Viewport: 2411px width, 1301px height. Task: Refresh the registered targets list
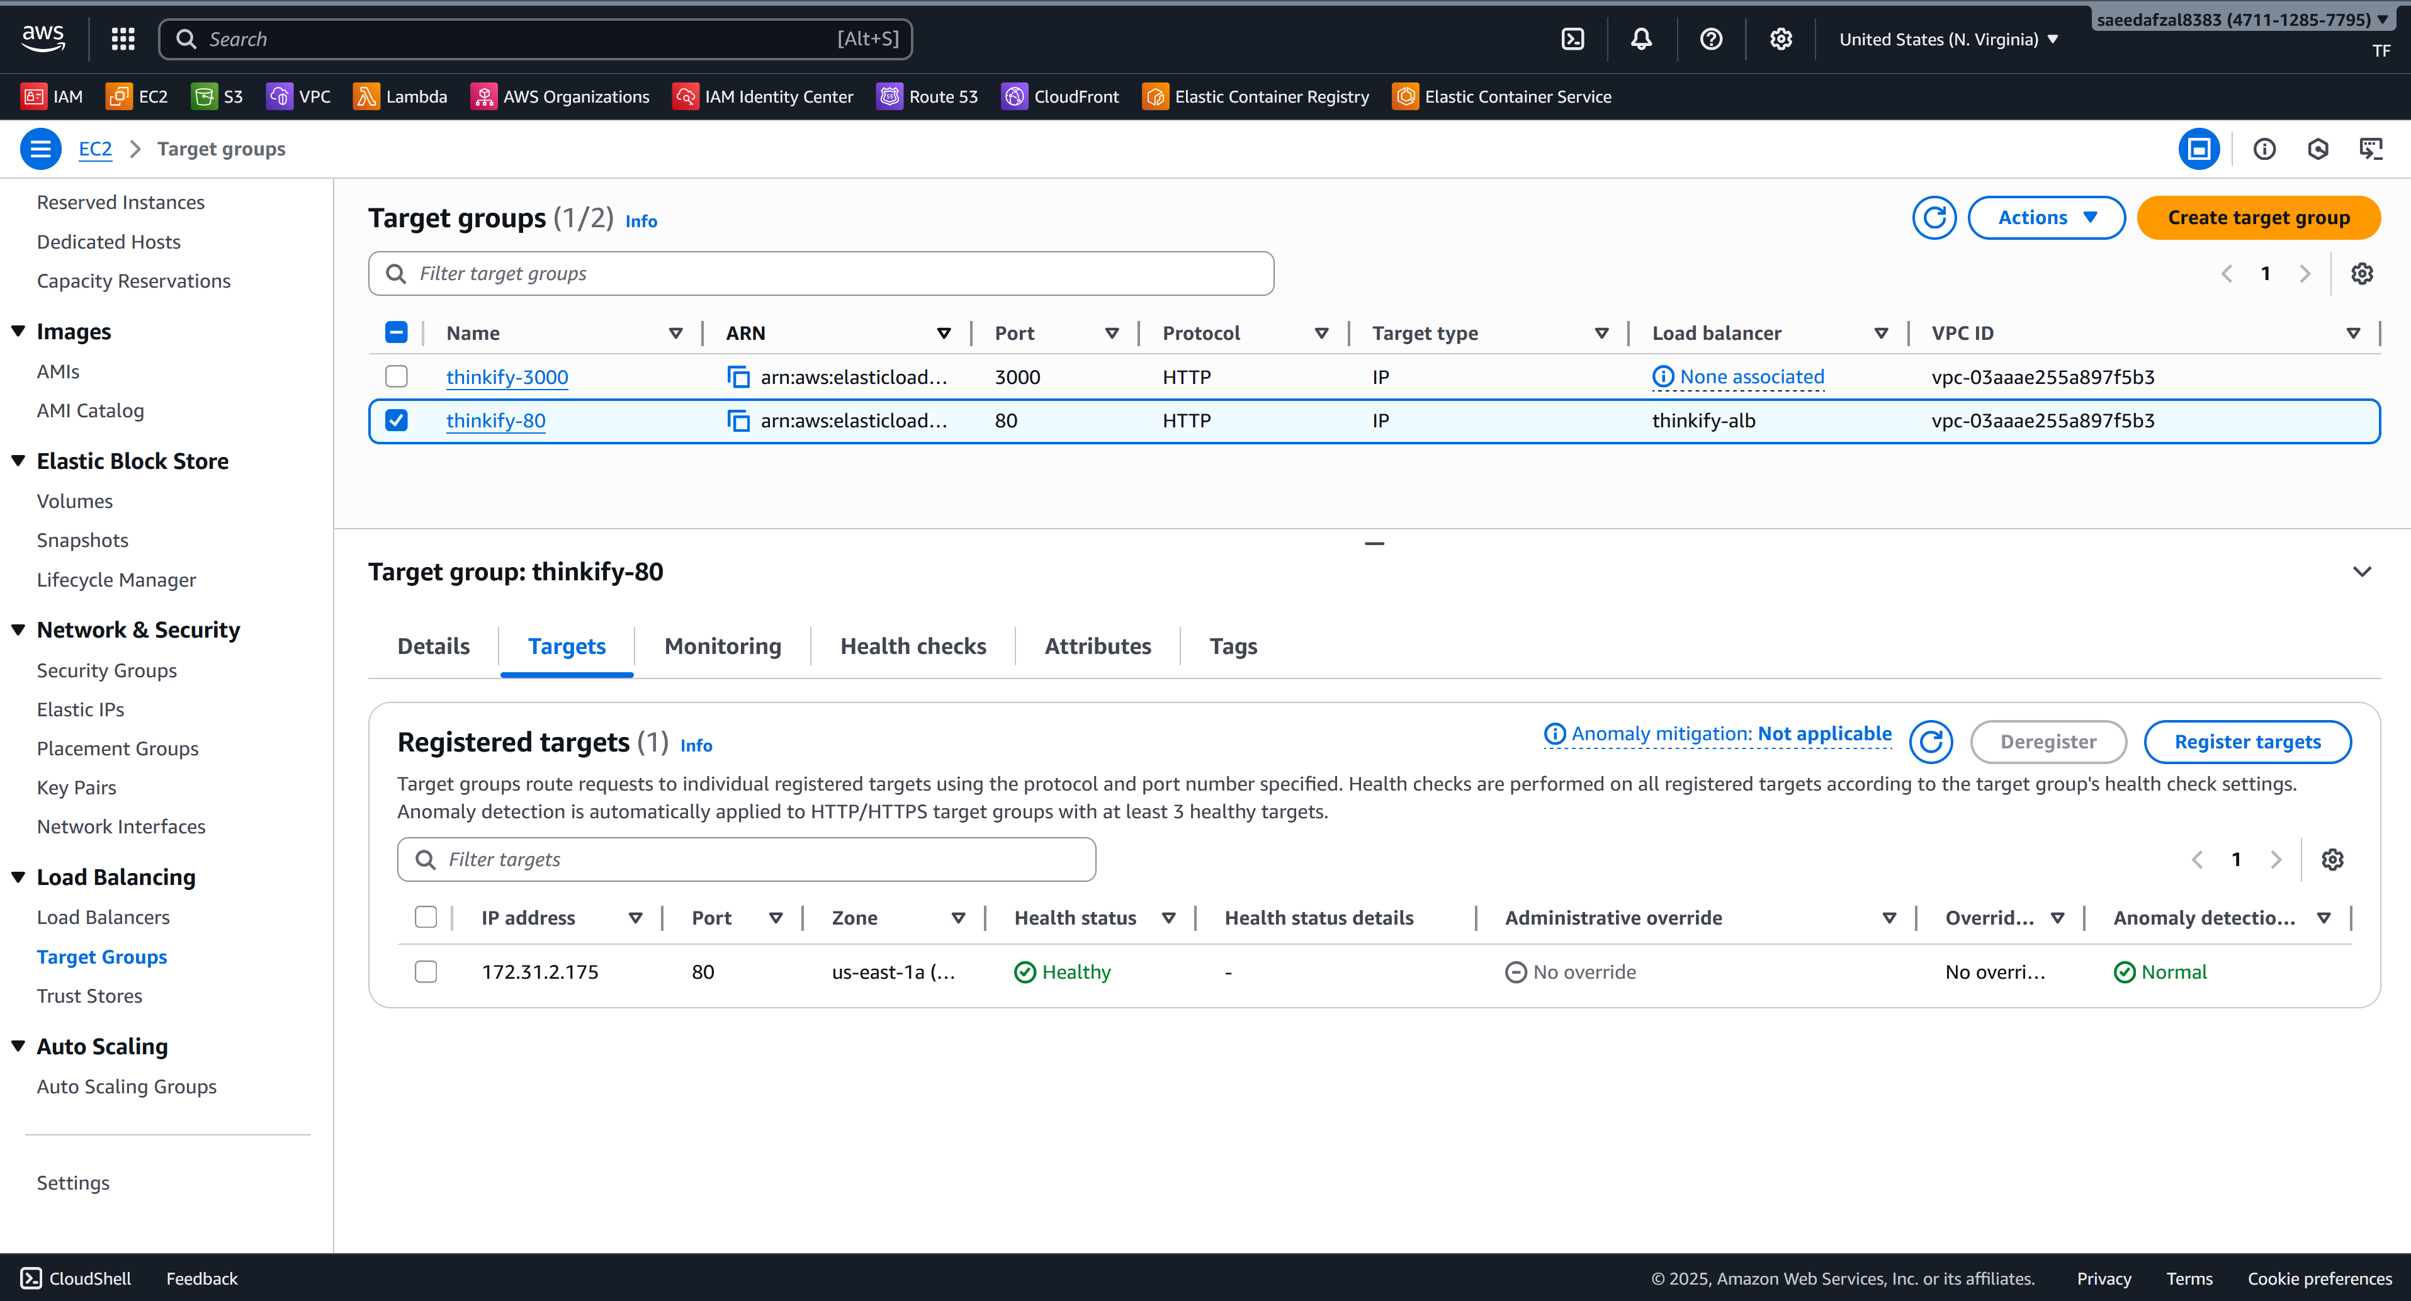[1931, 742]
